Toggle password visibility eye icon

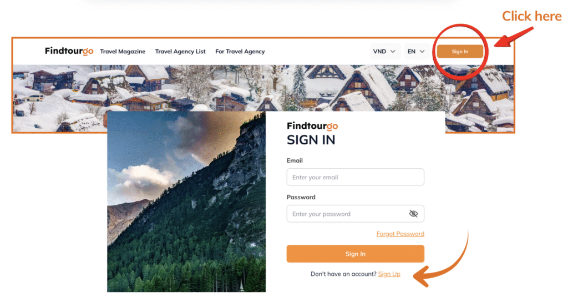[x=413, y=214]
